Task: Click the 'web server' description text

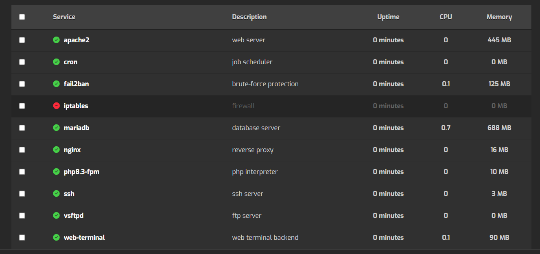Action: [249, 40]
